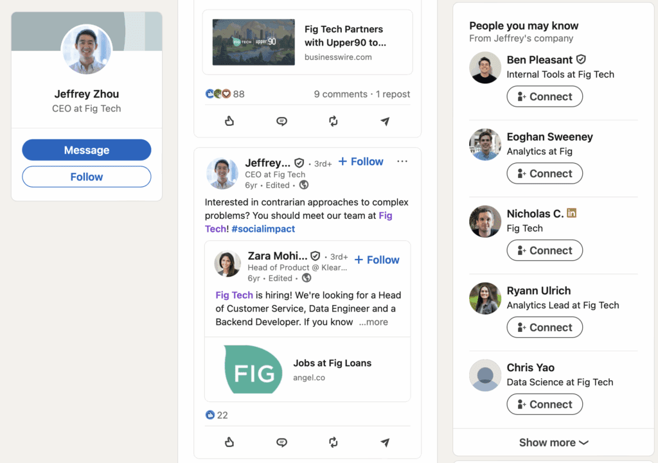The width and height of the screenshot is (658, 463).
Task: Expand truncated text with …more
Action: pyautogui.click(x=373, y=322)
